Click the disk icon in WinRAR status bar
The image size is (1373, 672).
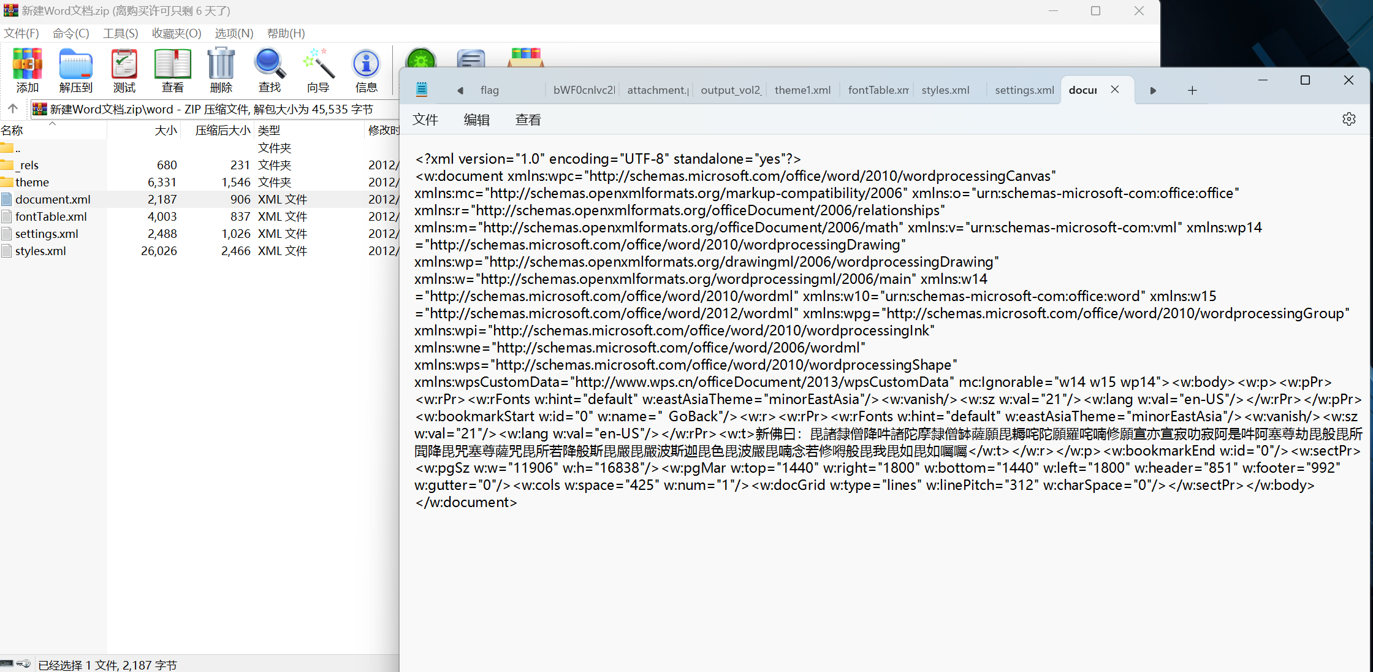(x=7, y=663)
